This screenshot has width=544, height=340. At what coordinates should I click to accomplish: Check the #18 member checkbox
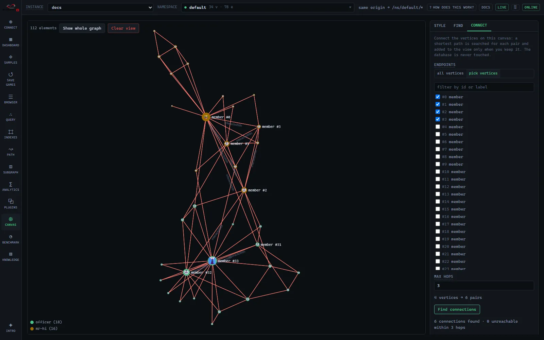point(438,232)
